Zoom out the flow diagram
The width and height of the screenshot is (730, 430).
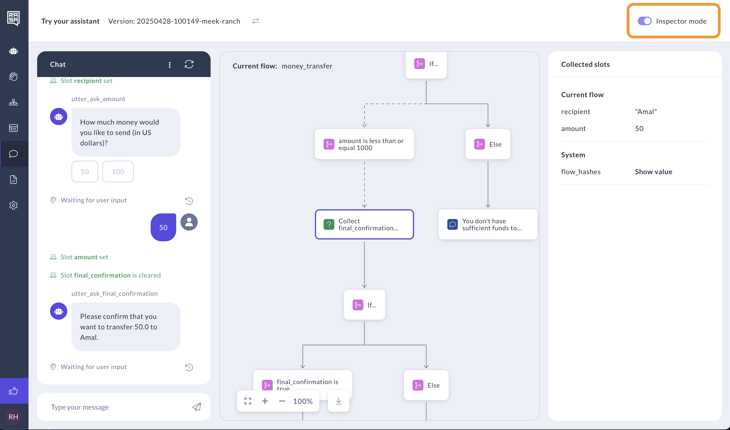coord(282,401)
